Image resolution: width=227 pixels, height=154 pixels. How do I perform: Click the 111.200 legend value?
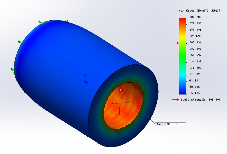coord(195,68)
